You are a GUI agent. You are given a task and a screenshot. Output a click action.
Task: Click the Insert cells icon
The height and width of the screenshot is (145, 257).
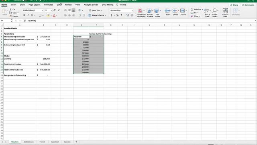(x=168, y=12)
